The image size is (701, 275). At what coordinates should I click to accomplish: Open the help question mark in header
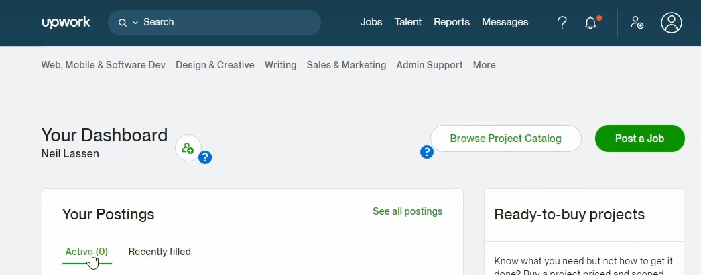[x=562, y=22]
